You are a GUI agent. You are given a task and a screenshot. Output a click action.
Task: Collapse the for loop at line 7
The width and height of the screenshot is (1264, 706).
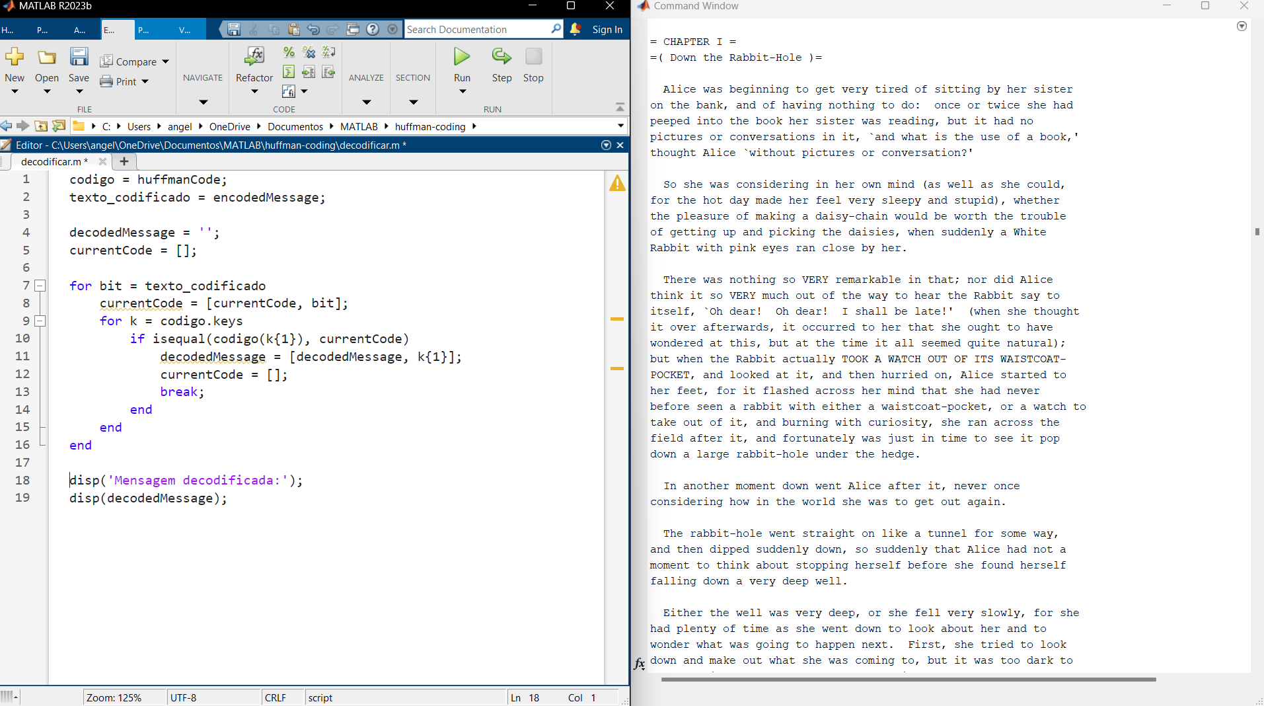40,286
